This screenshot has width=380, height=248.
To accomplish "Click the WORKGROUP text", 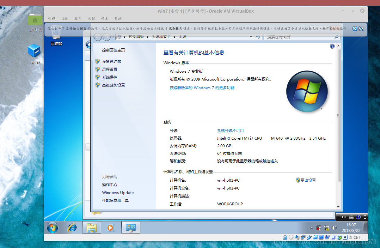I will [x=230, y=204].
